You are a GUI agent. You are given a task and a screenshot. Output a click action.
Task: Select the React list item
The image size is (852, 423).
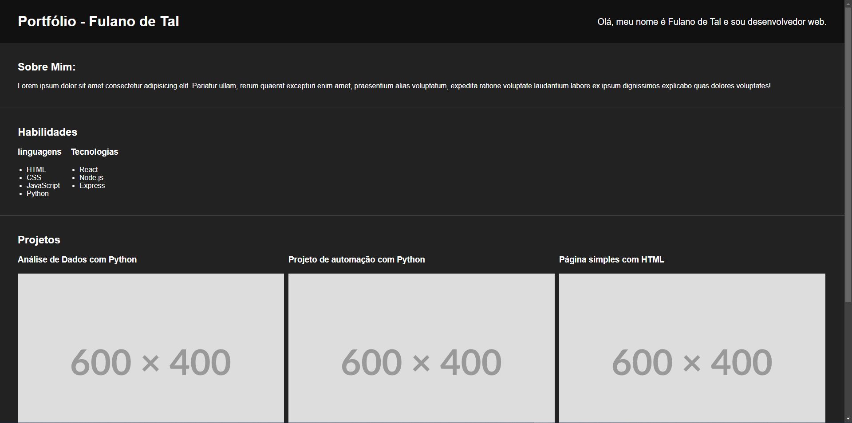pyautogui.click(x=89, y=169)
